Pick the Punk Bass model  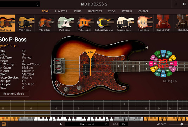pyautogui.click(x=64, y=23)
